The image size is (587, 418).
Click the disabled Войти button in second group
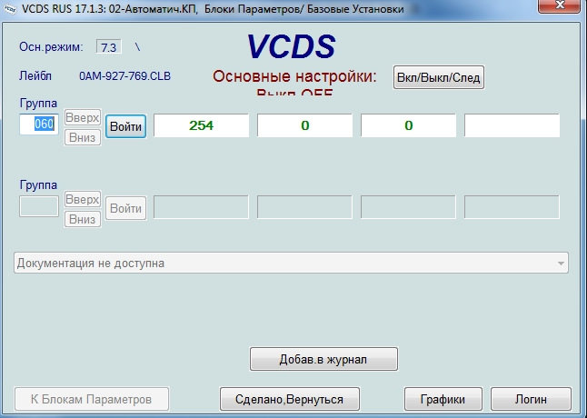[x=125, y=208]
